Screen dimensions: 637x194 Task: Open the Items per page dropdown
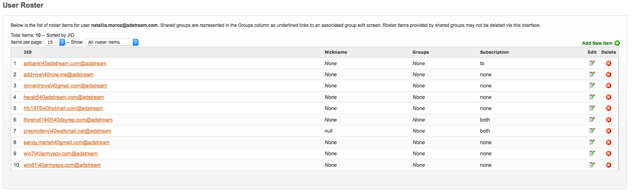(55, 42)
